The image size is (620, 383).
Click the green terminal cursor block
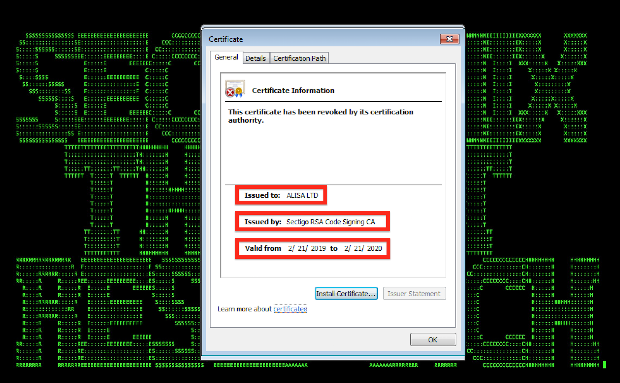pos(604,365)
